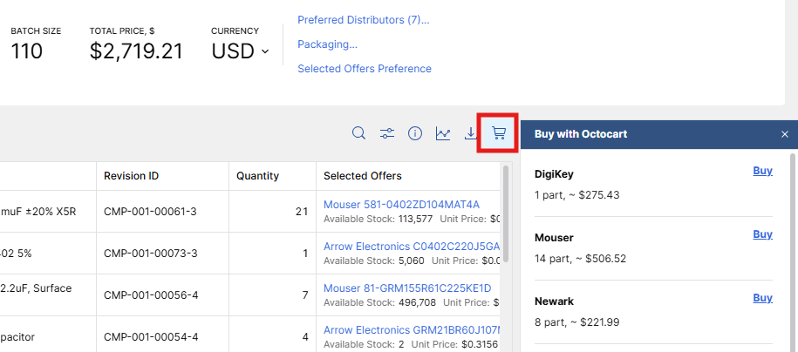The image size is (798, 352).
Task: Click the download icon
Action: tap(470, 133)
